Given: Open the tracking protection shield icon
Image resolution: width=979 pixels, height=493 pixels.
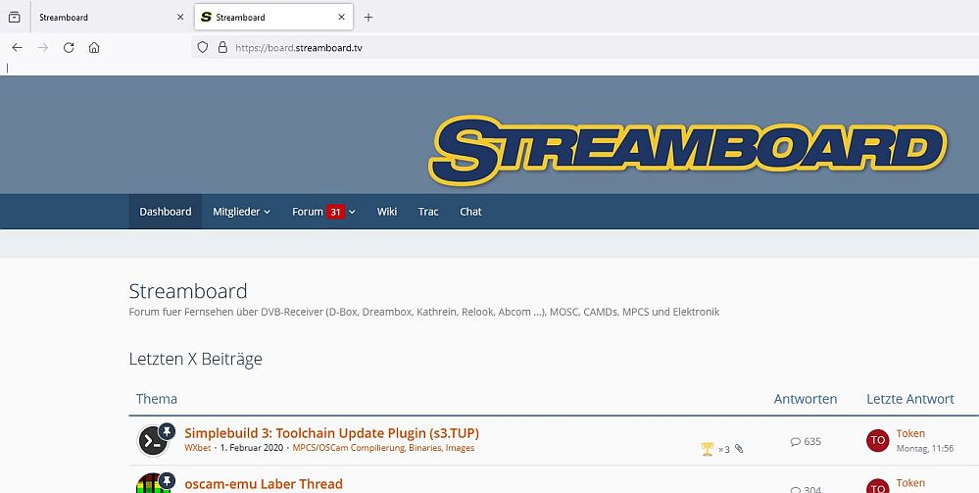Looking at the screenshot, I should point(203,47).
